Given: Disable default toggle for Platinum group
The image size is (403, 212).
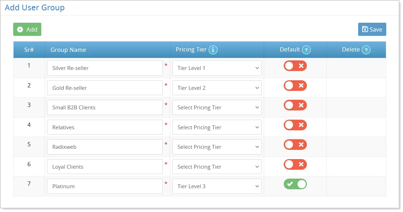Looking at the screenshot, I should [295, 184].
